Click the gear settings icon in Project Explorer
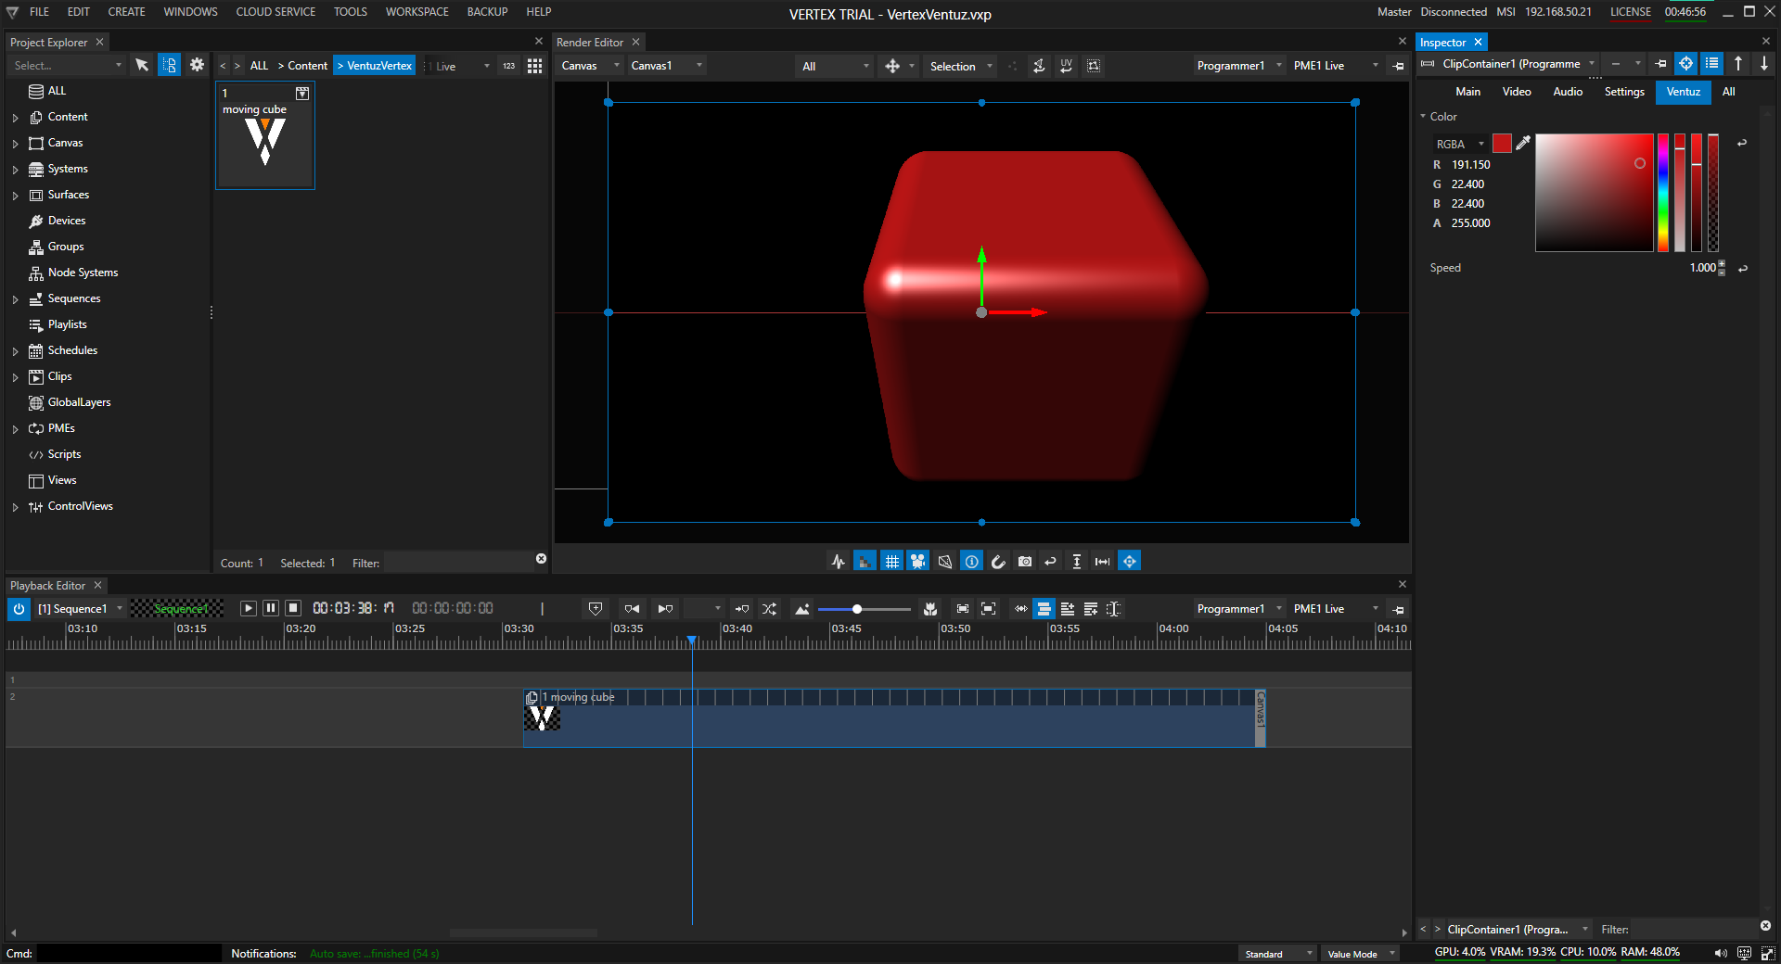This screenshot has height=964, width=1781. pyautogui.click(x=197, y=65)
